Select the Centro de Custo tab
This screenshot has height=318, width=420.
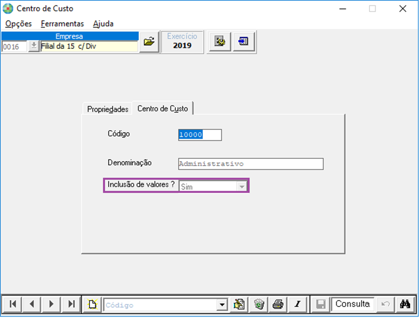click(x=162, y=108)
